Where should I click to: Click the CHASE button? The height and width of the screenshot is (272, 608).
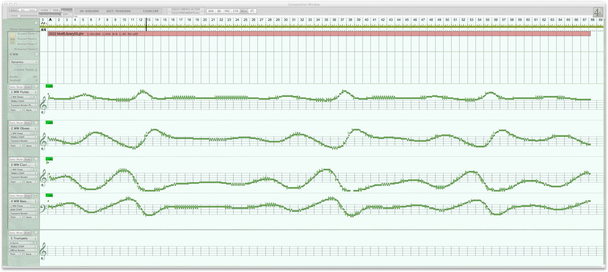tap(45, 10)
